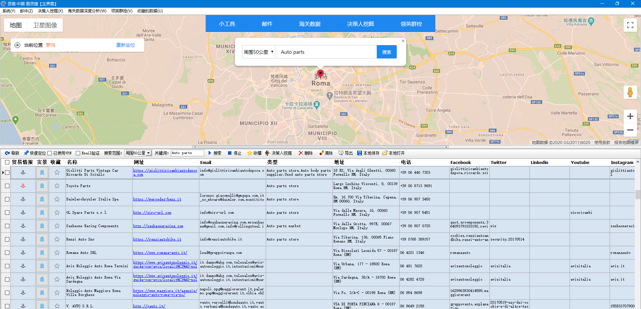This screenshot has height=309, width=641.
Task: Click the red 删除 delete icon
Action: pos(301,153)
